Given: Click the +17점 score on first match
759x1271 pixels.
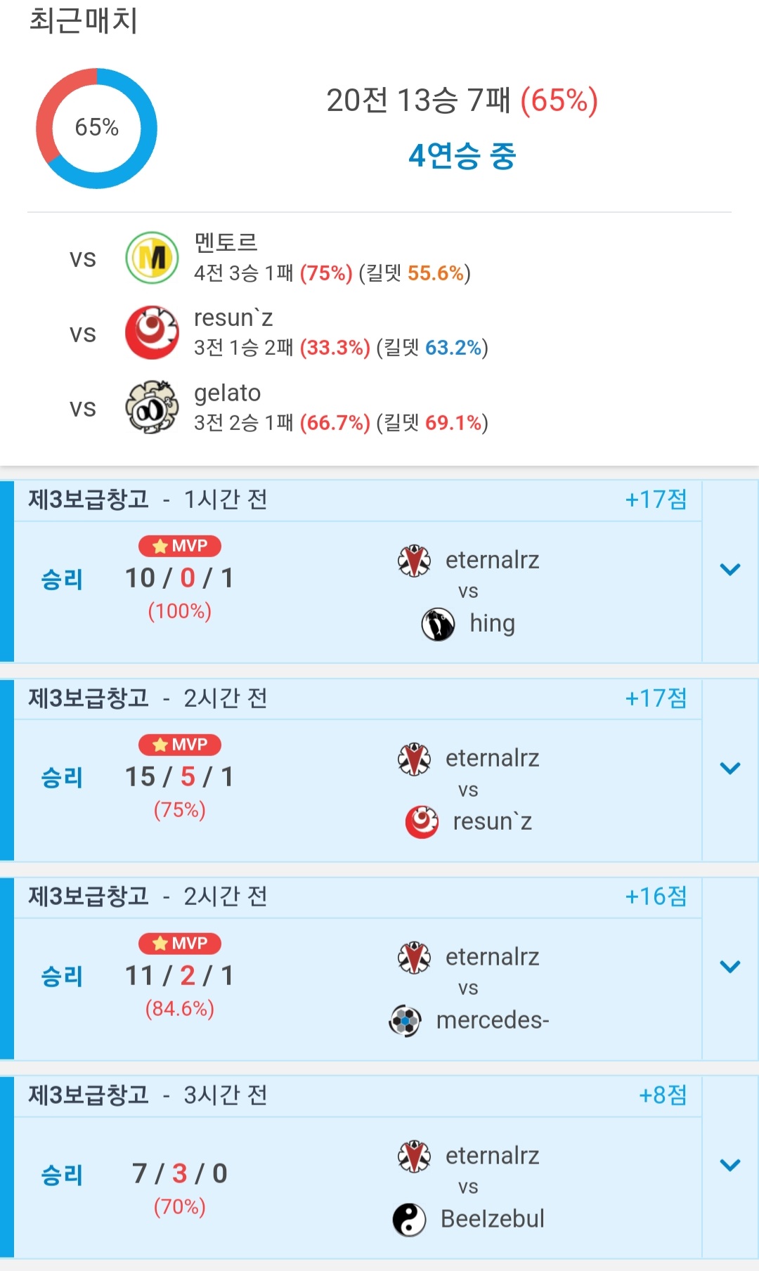Looking at the screenshot, I should coord(656,500).
